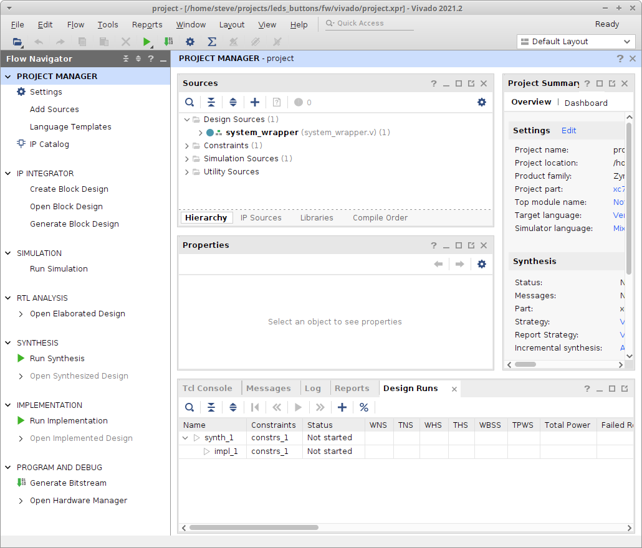Open the Sigma reports icon in the toolbar

(212, 42)
